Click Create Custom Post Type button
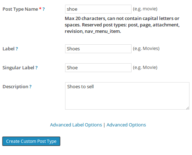Viewport: 192px width, 155px height. click(31, 141)
